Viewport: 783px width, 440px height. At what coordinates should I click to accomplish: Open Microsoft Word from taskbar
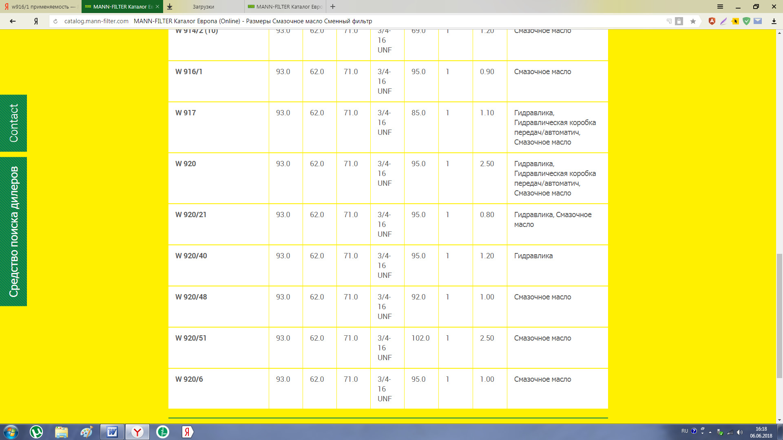click(x=112, y=432)
